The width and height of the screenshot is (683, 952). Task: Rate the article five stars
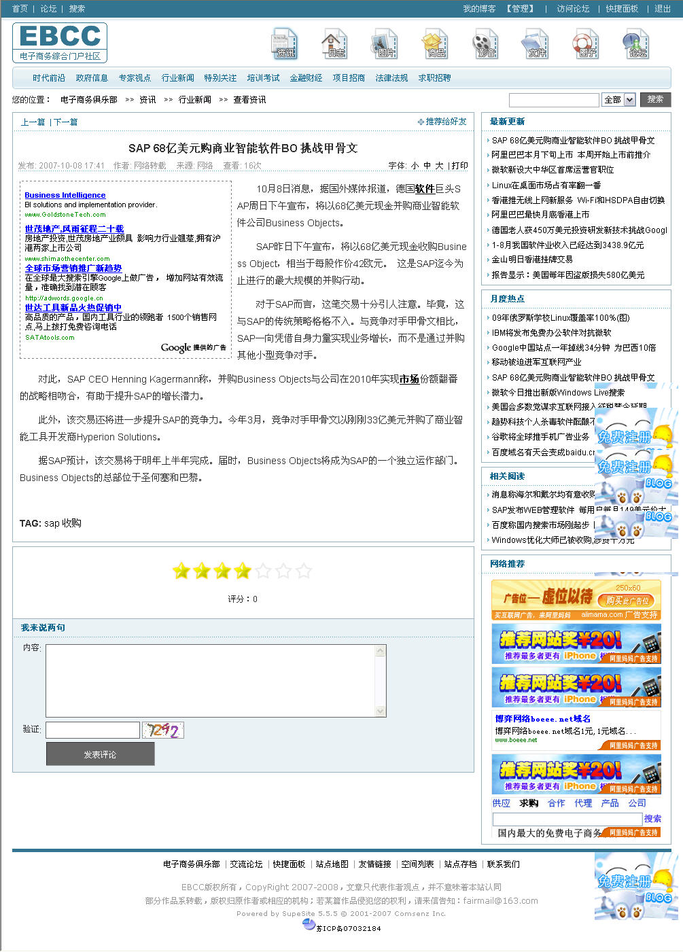[x=263, y=571]
